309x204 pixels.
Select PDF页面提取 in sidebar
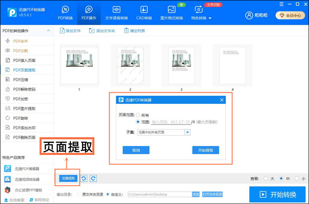point(27,70)
